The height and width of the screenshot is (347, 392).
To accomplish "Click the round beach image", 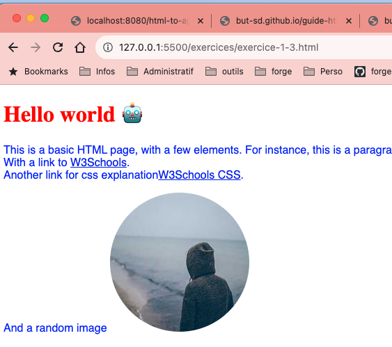I will [180, 262].
